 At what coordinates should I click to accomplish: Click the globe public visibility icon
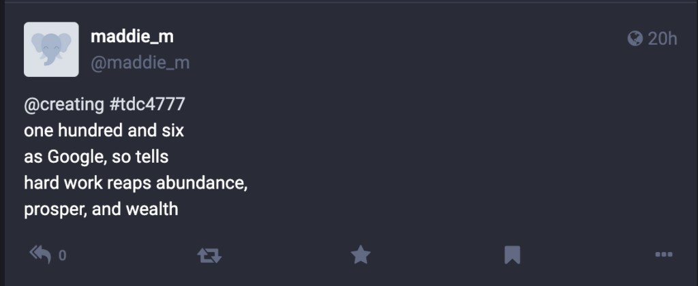pyautogui.click(x=635, y=39)
